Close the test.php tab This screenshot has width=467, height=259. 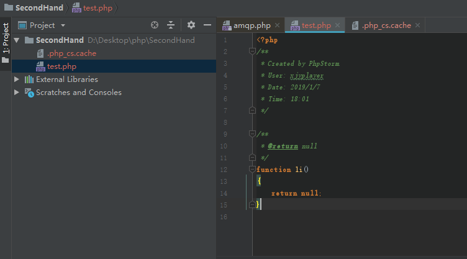(x=337, y=25)
